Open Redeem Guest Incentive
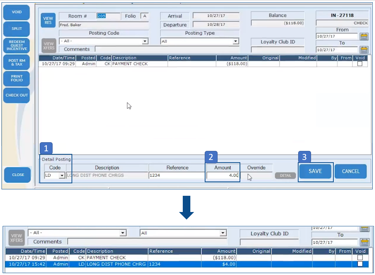 17,45
